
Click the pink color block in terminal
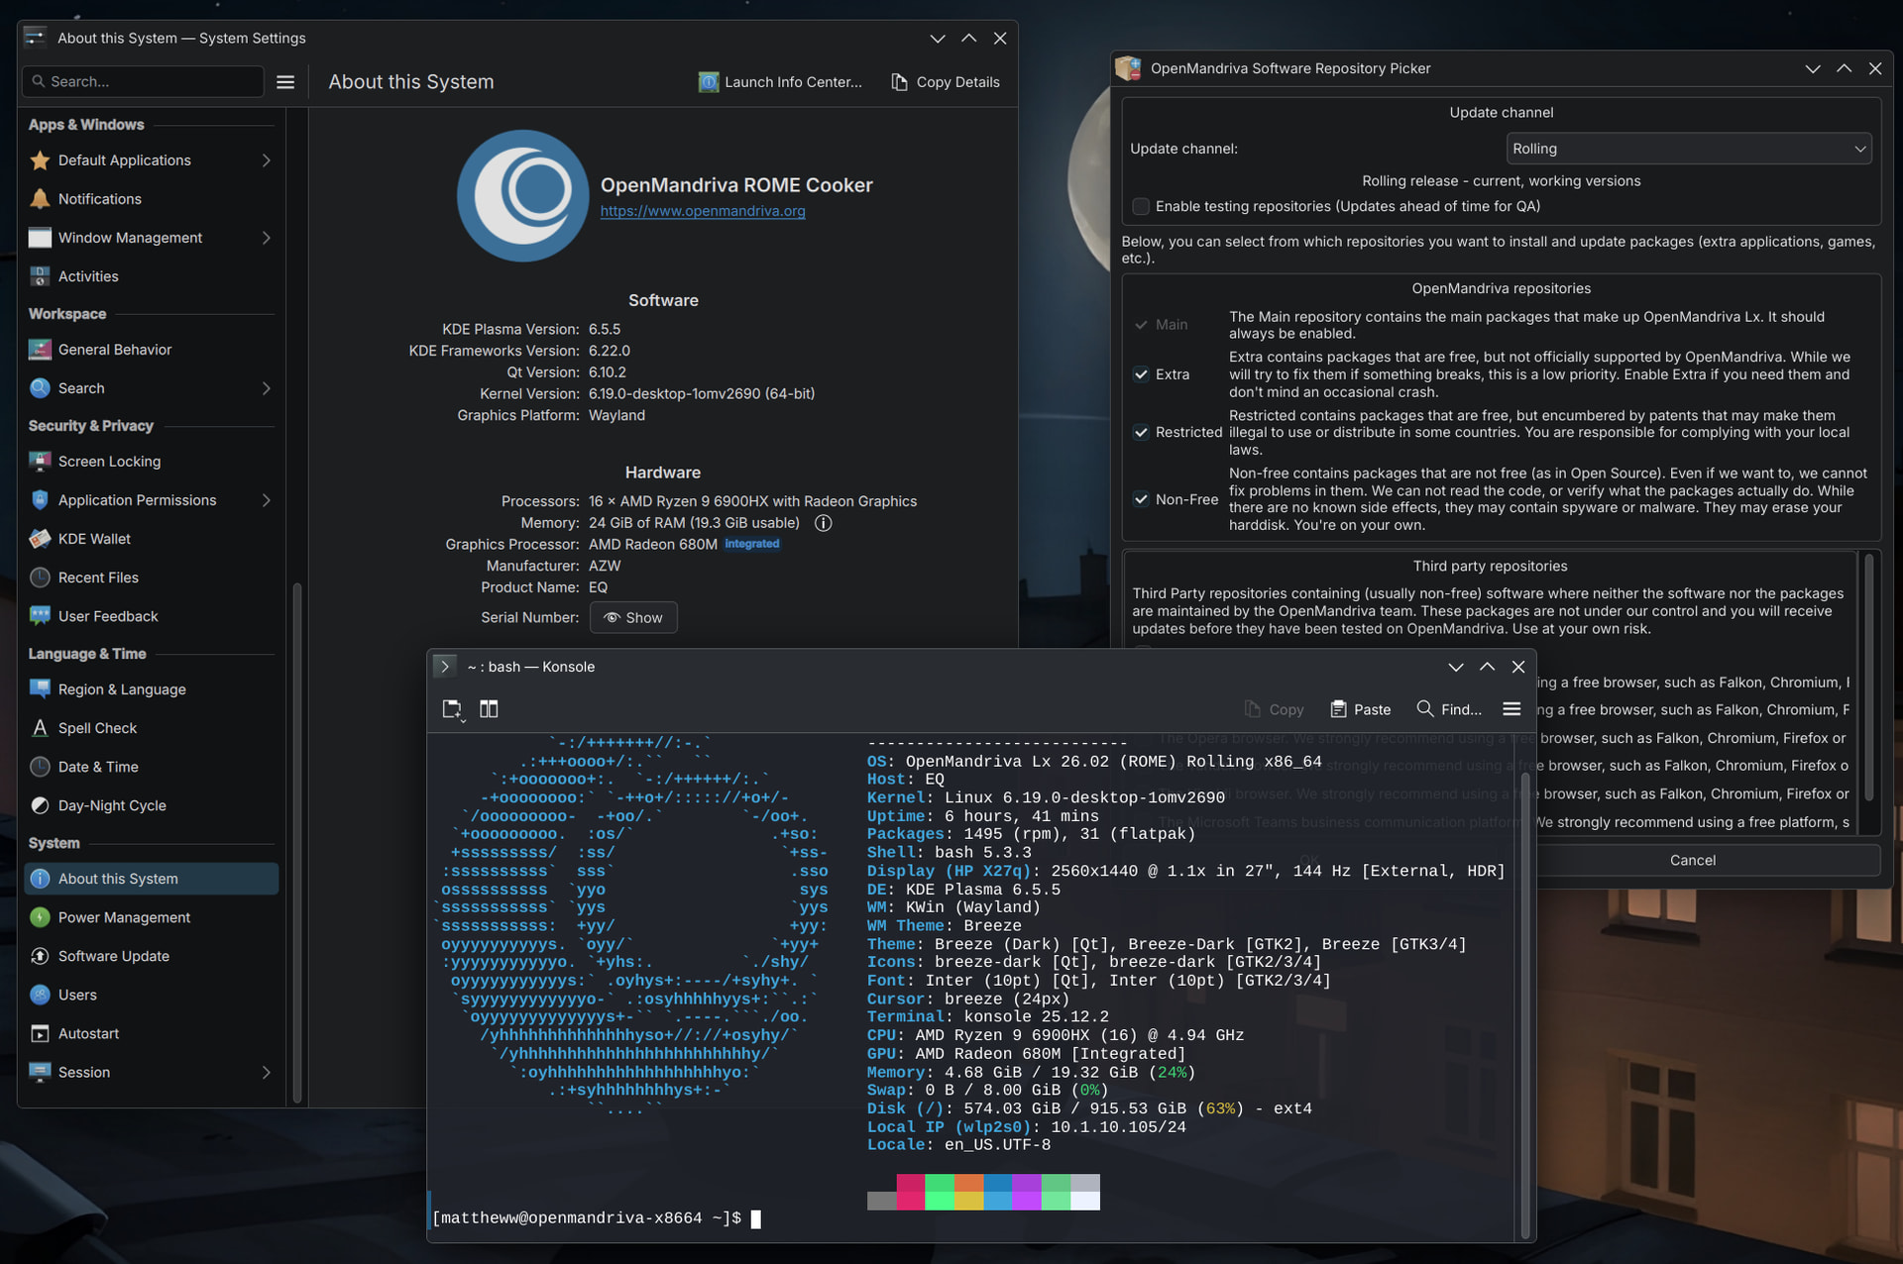tap(910, 1192)
